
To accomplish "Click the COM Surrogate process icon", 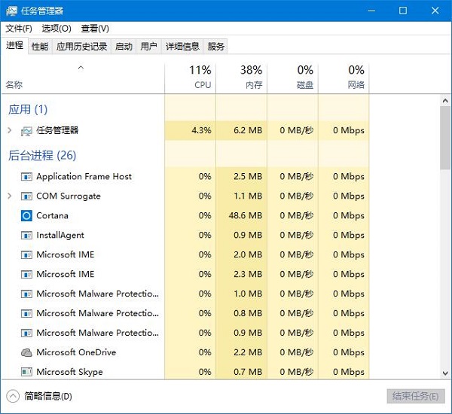I will coord(26,196).
